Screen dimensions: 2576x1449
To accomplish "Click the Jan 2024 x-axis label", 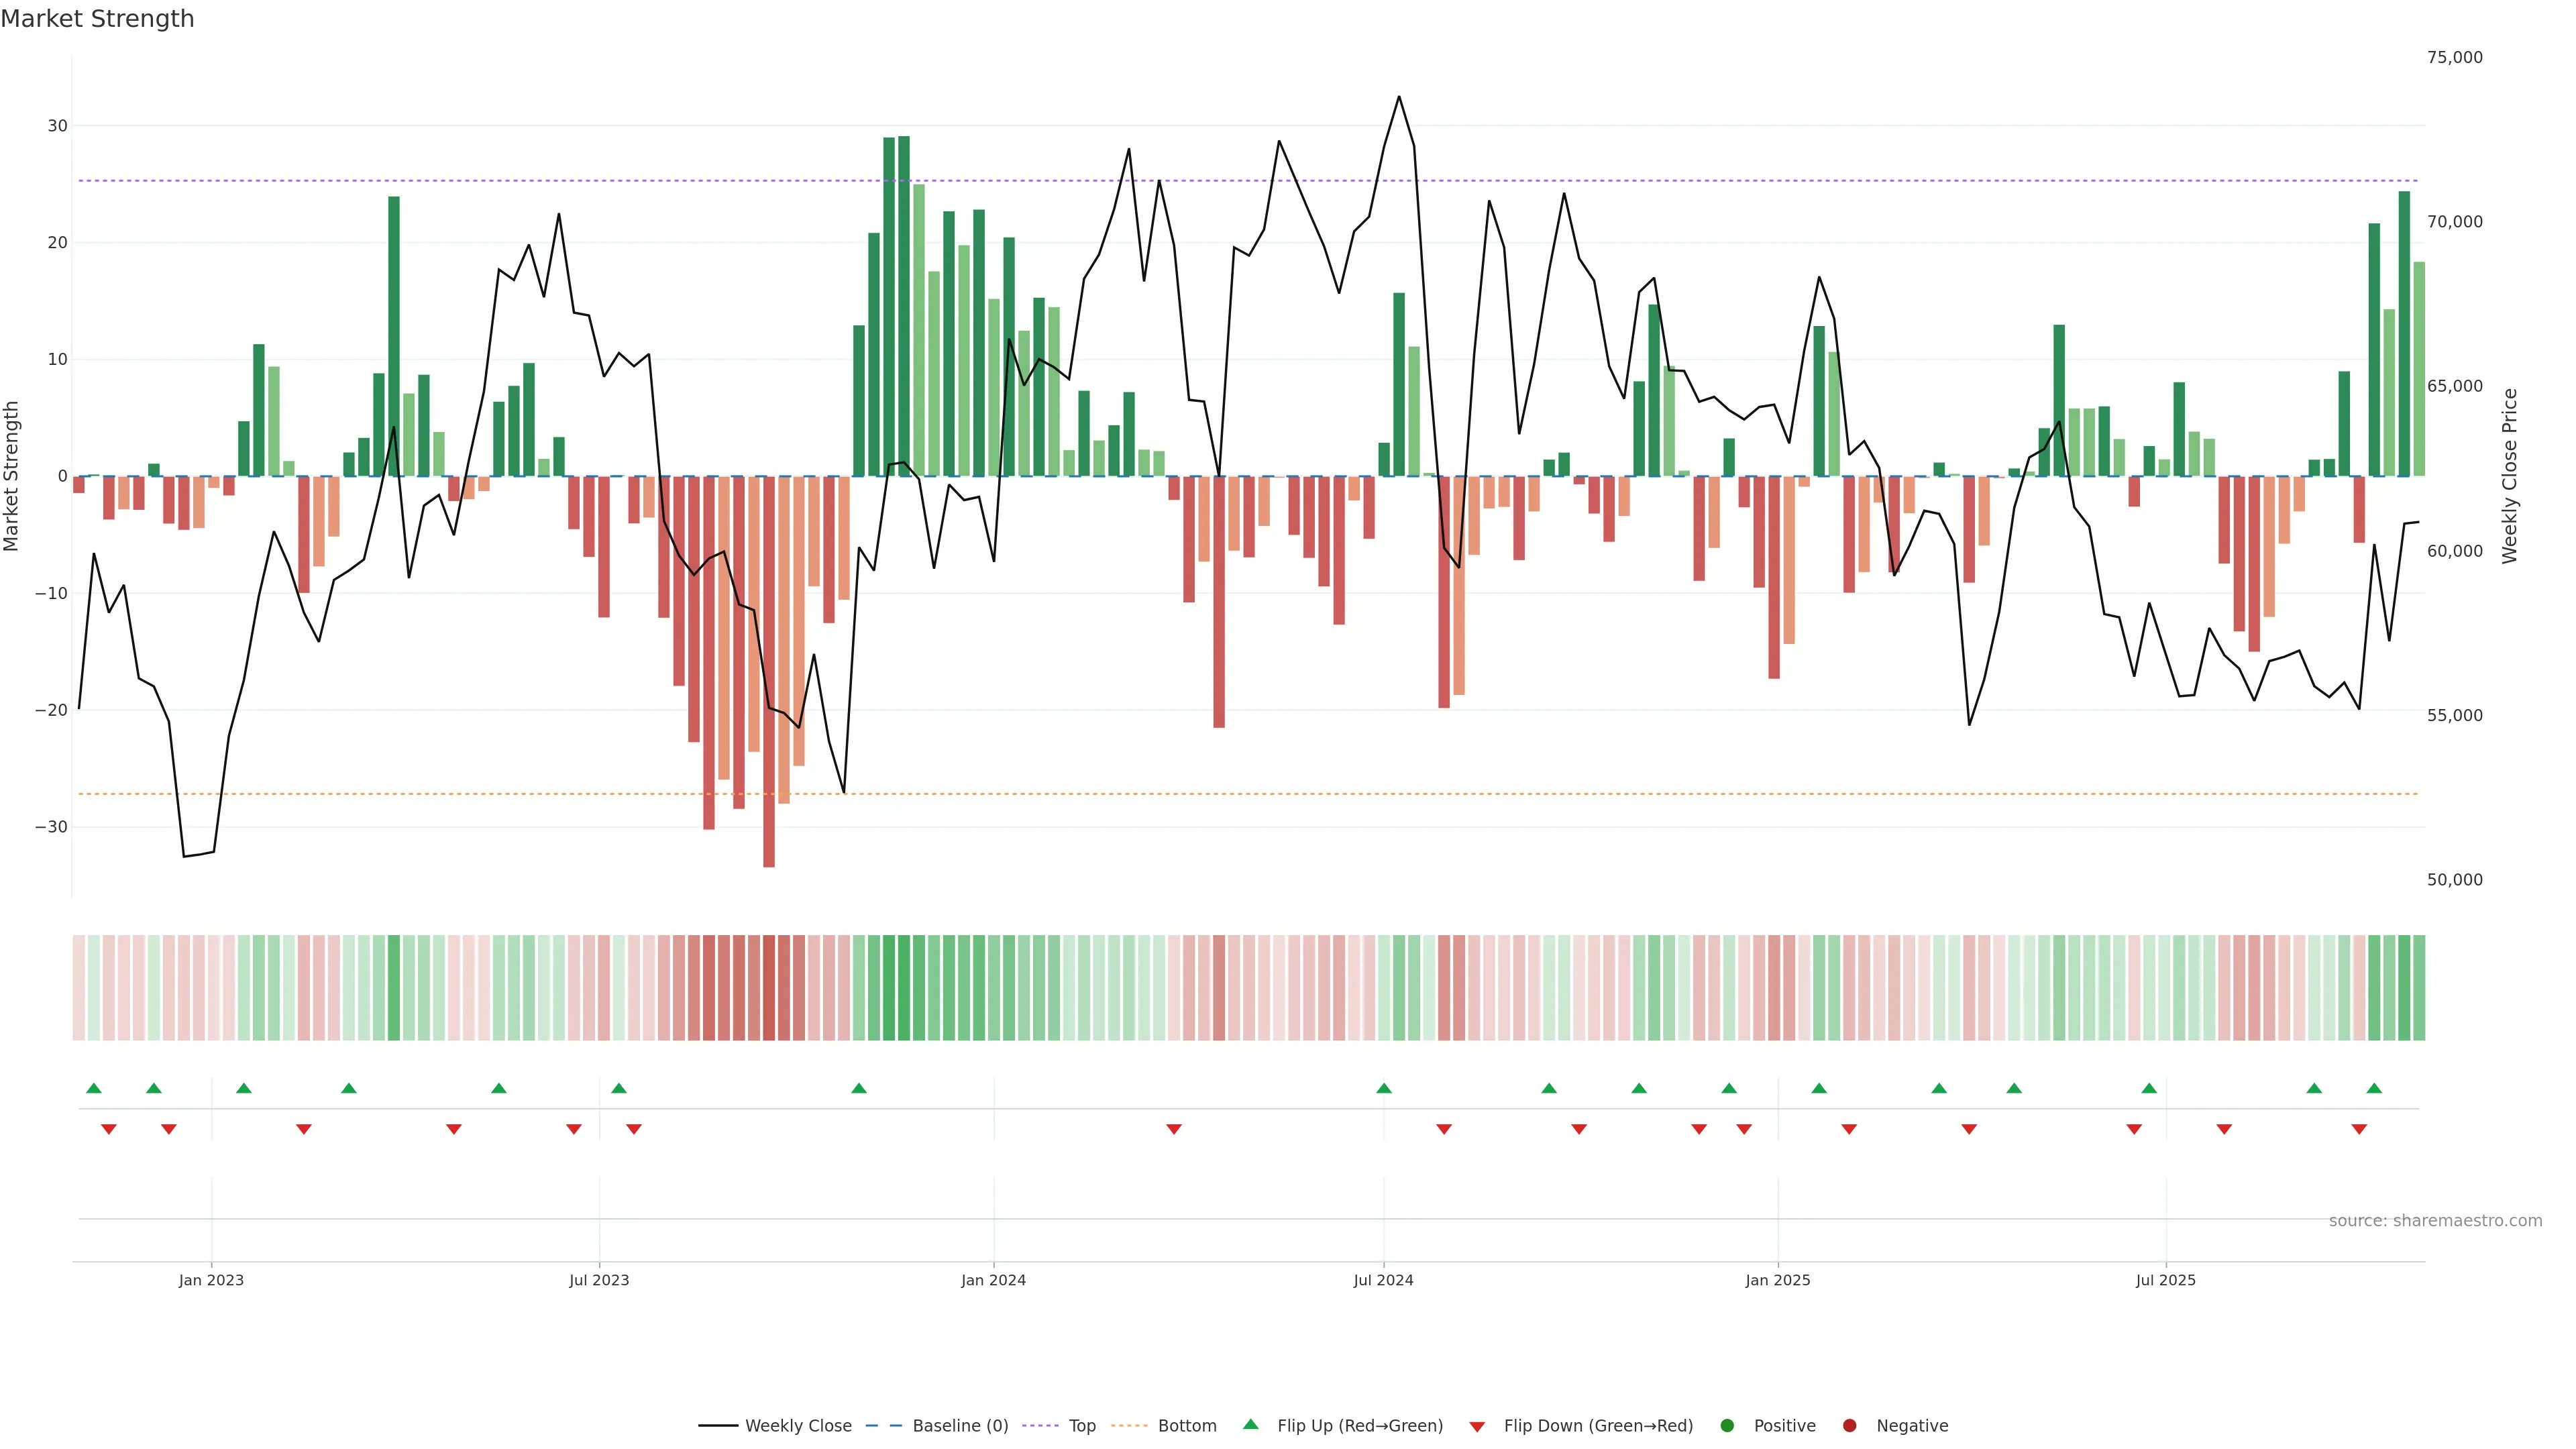I will click(x=993, y=1280).
